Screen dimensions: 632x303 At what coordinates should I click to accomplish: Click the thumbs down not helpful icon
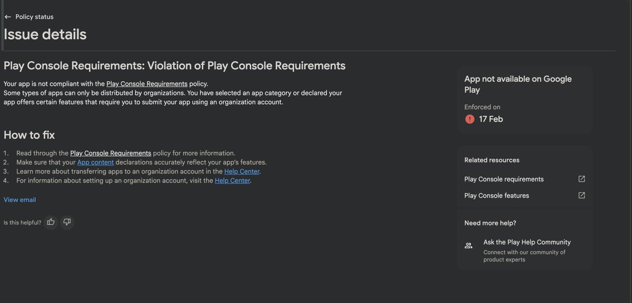coord(67,222)
